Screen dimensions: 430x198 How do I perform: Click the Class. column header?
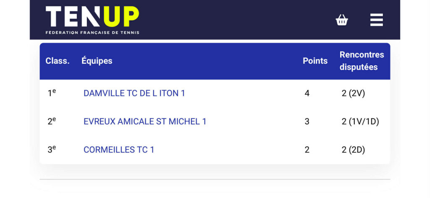(x=58, y=61)
